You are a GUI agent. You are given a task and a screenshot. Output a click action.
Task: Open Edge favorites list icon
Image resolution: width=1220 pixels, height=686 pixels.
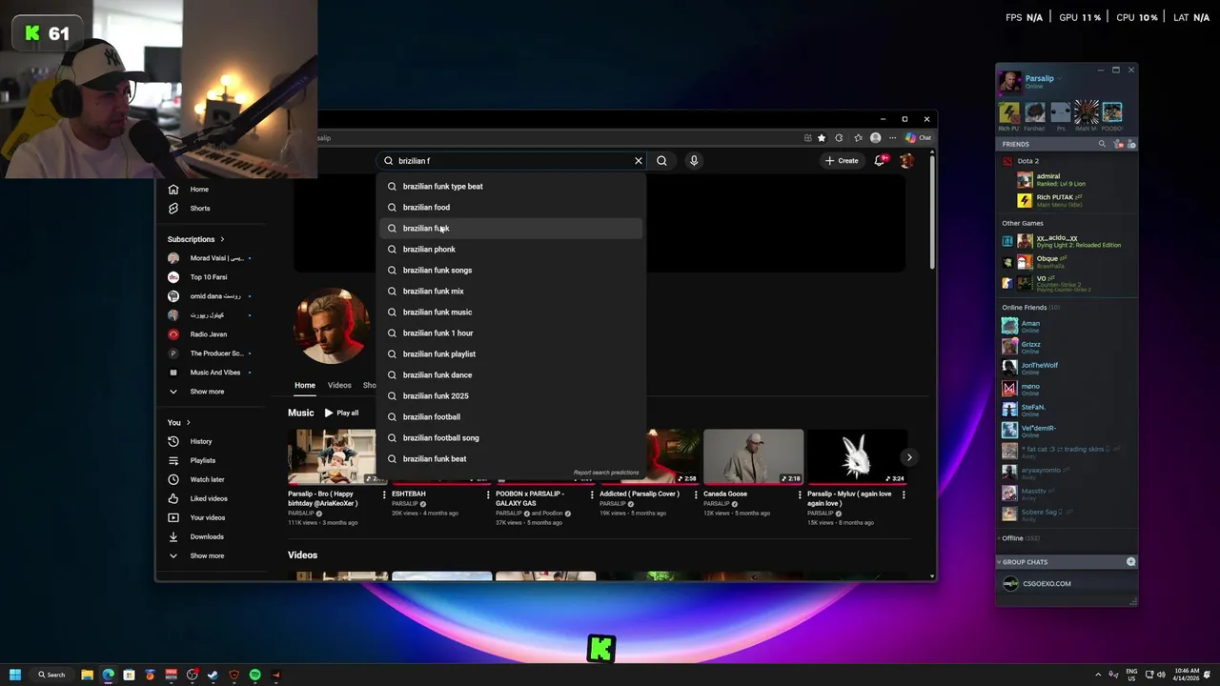[858, 138]
